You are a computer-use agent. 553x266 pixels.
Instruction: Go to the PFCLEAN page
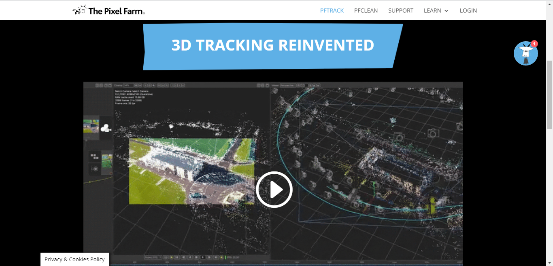[x=366, y=11]
